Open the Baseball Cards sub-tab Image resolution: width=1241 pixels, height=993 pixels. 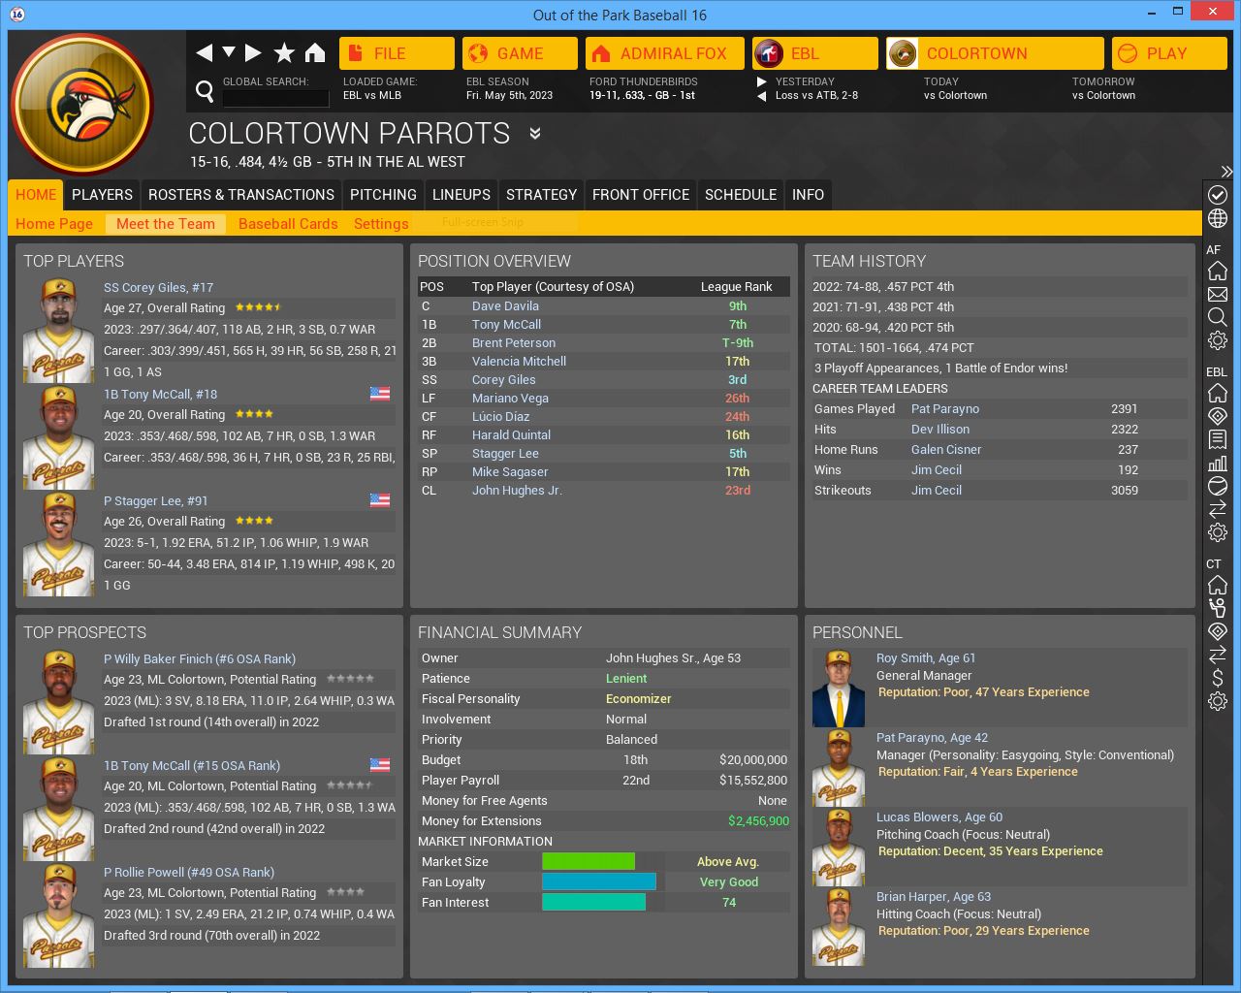tap(288, 224)
